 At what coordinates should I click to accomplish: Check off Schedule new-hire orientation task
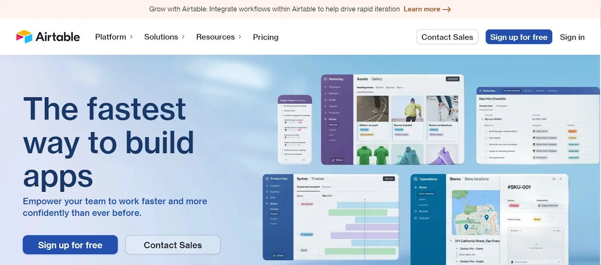[x=486, y=145]
